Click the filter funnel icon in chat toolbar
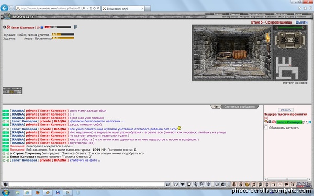The width and height of the screenshot is (314, 196). [182, 184]
